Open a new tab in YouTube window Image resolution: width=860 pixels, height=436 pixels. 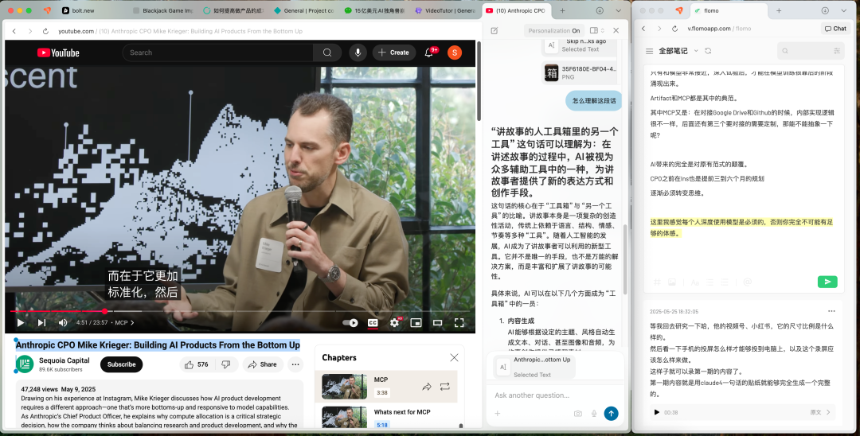coord(562,10)
